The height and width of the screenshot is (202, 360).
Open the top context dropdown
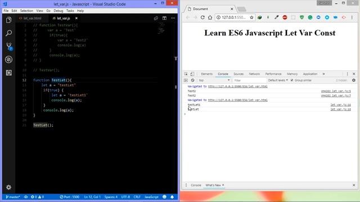pyautogui.click(x=214, y=80)
